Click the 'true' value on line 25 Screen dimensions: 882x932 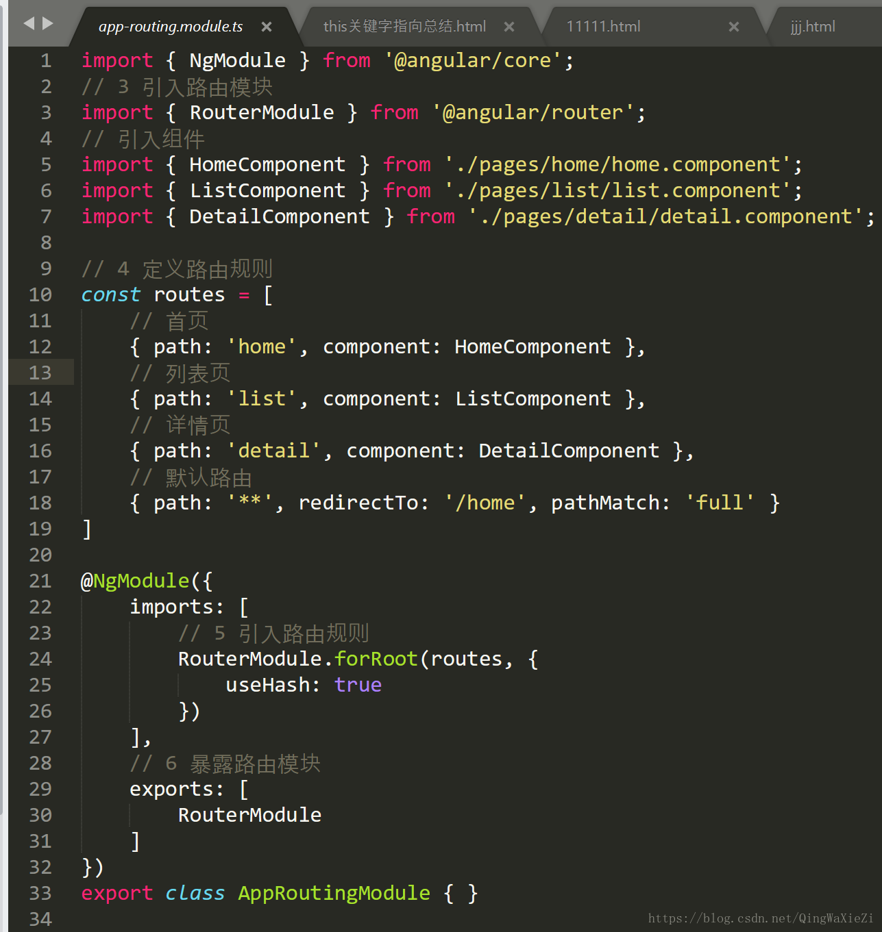[358, 685]
